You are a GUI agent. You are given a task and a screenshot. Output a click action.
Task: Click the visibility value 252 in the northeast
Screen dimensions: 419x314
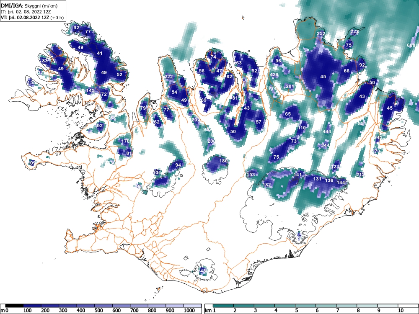(x=321, y=33)
